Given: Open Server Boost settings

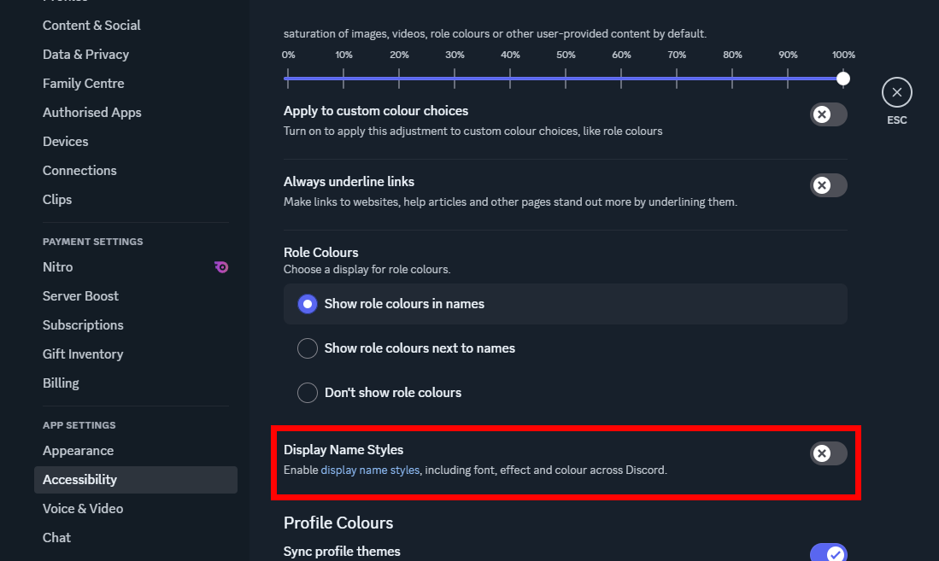Looking at the screenshot, I should (x=80, y=296).
